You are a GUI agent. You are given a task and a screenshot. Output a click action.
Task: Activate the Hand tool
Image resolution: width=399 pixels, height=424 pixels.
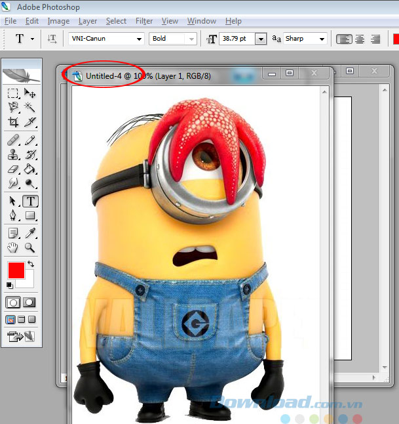click(13, 248)
